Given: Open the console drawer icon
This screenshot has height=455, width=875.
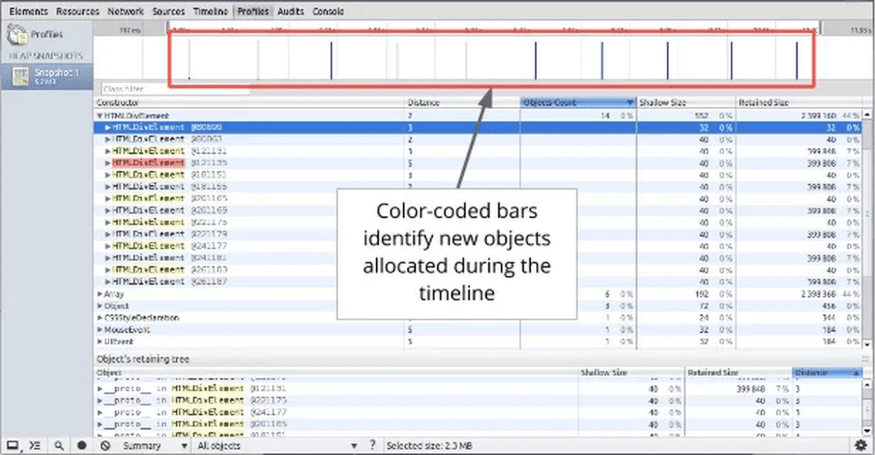Looking at the screenshot, I should [x=34, y=445].
